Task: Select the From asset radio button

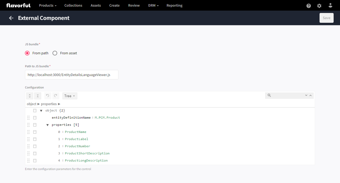Action: click(55, 53)
